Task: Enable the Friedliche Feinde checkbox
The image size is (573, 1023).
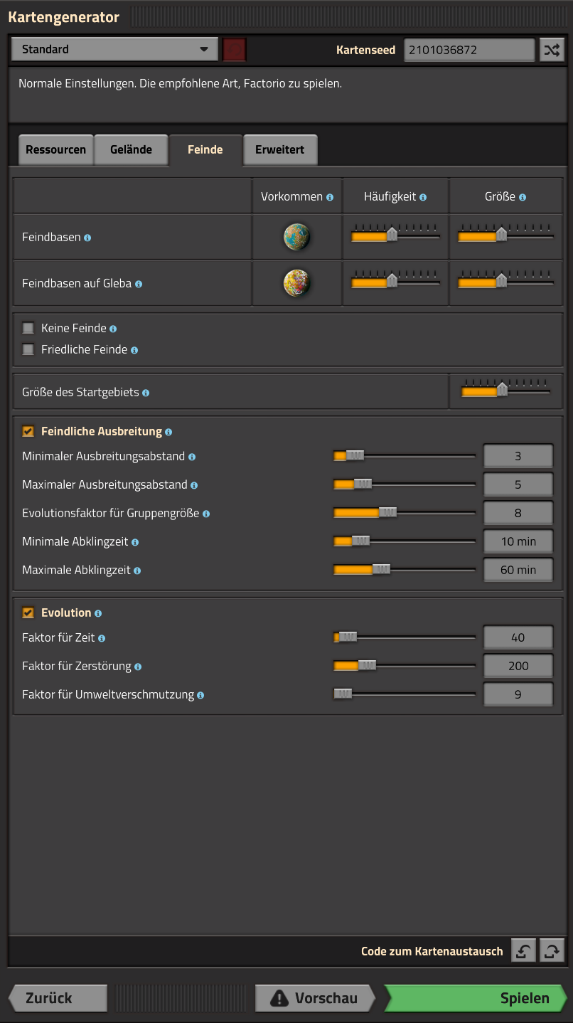Action: tap(28, 349)
